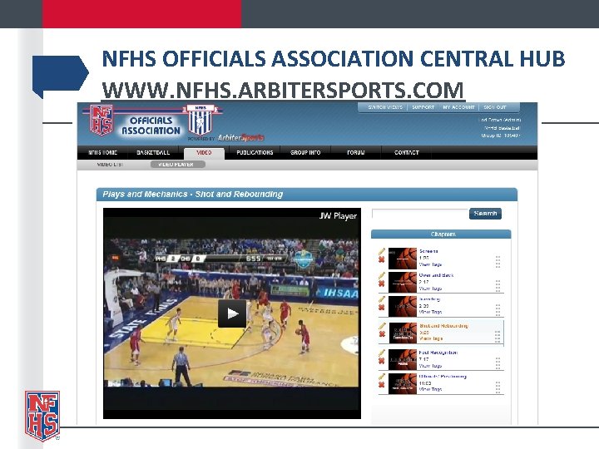Open the NFHS Home tab
This screenshot has height=449, width=599.
click(x=103, y=152)
